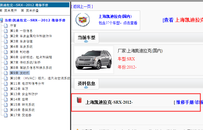Viewport: 203px width, 130px height.
Task: Click header 凯迪拉克--SRX--2012 维修手册 title bar
Action: tap(35, 5)
